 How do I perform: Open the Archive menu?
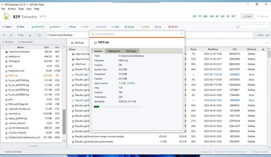click(x=12, y=9)
